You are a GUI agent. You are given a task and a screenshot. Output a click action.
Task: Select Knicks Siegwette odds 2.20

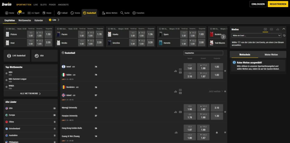click(99, 42)
